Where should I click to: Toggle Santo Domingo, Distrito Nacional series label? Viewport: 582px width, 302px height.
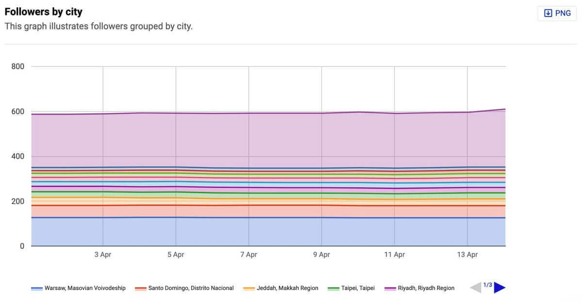tap(191, 288)
